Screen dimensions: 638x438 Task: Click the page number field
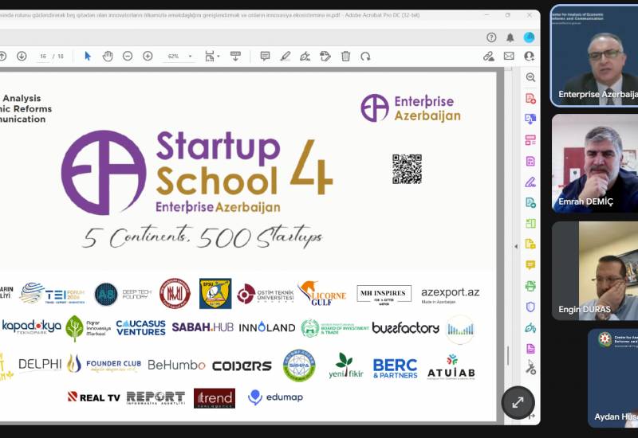click(44, 57)
